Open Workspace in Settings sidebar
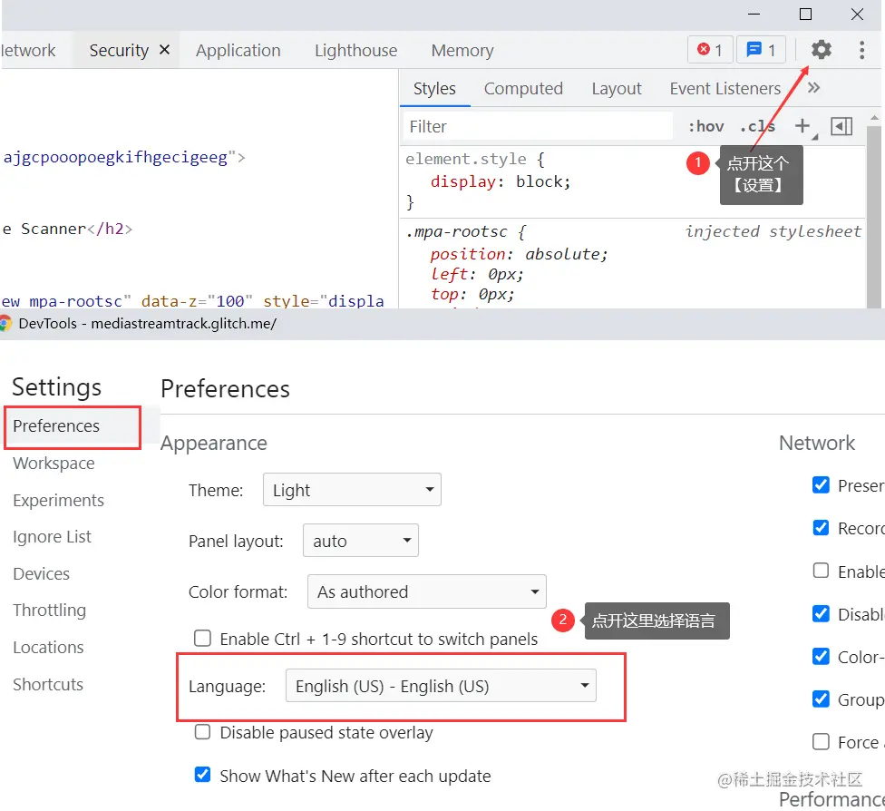 tap(53, 464)
